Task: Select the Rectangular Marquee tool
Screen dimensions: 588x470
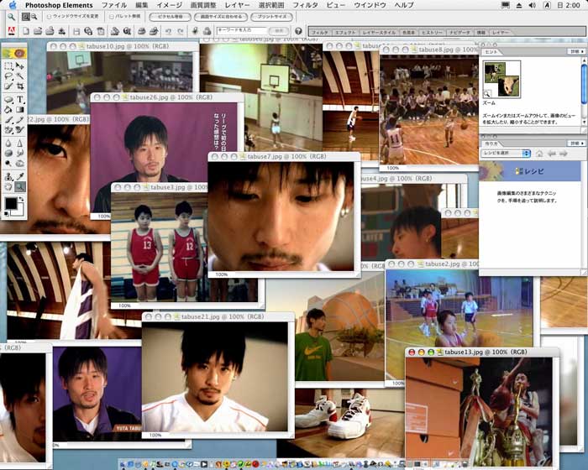Action: pyautogui.click(x=8, y=66)
